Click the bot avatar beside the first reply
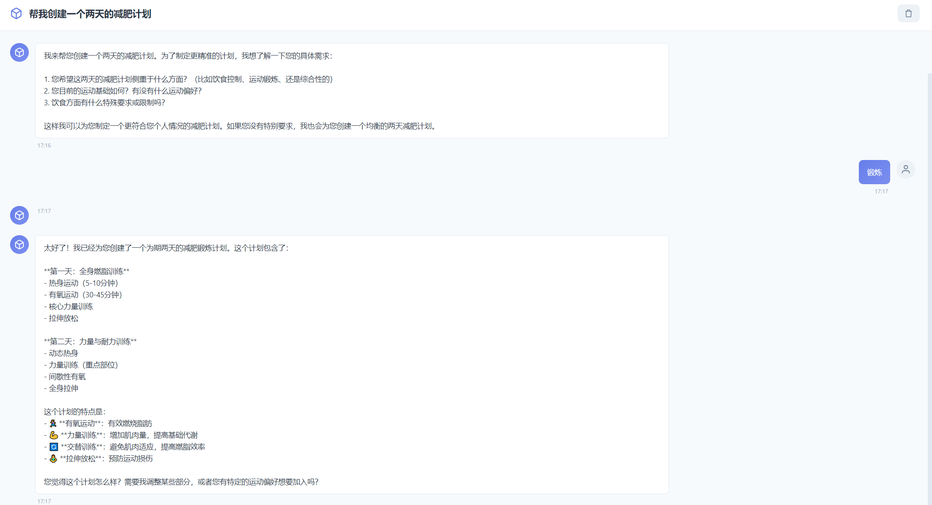The width and height of the screenshot is (932, 505). click(19, 53)
